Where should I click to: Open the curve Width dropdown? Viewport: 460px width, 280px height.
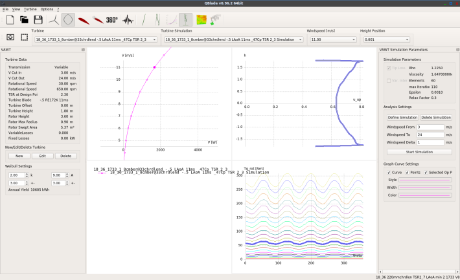425,188
